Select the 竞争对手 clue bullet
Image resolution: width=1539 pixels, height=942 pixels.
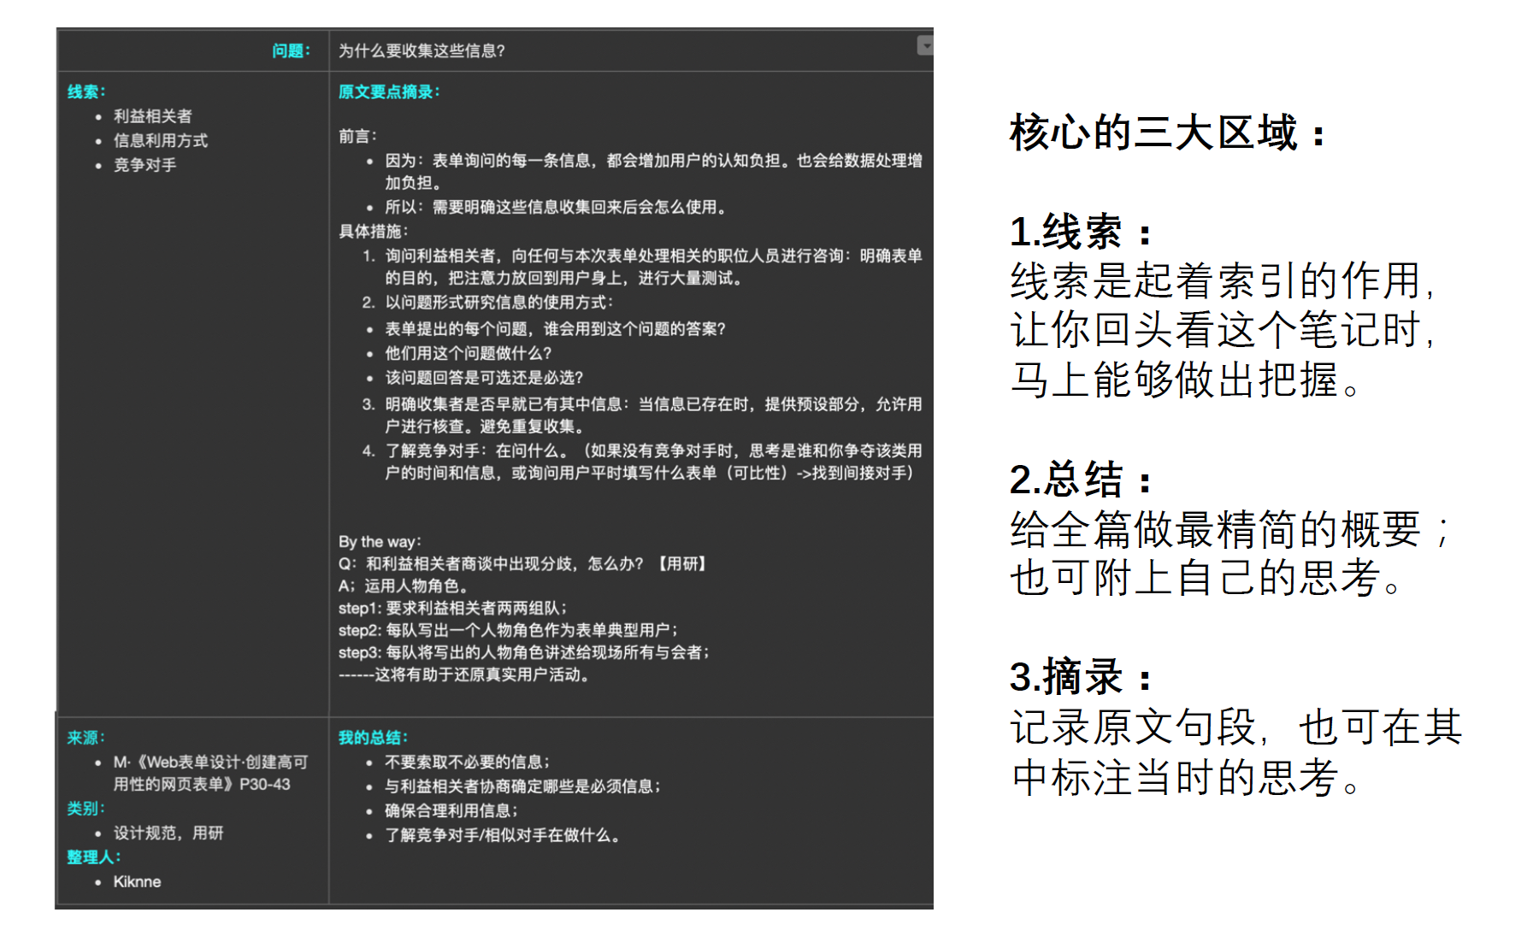pyautogui.click(x=145, y=165)
